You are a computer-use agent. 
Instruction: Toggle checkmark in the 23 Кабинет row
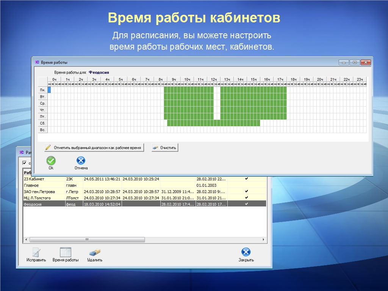pos(247,178)
